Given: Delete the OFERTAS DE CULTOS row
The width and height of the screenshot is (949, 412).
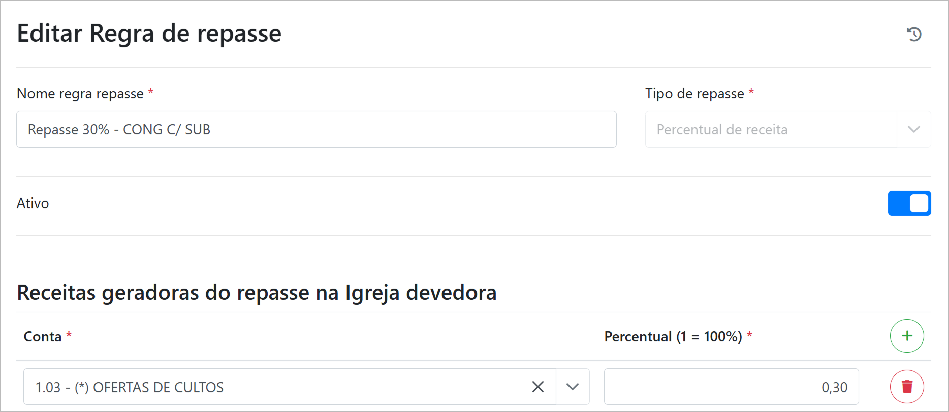Looking at the screenshot, I should click(x=906, y=387).
